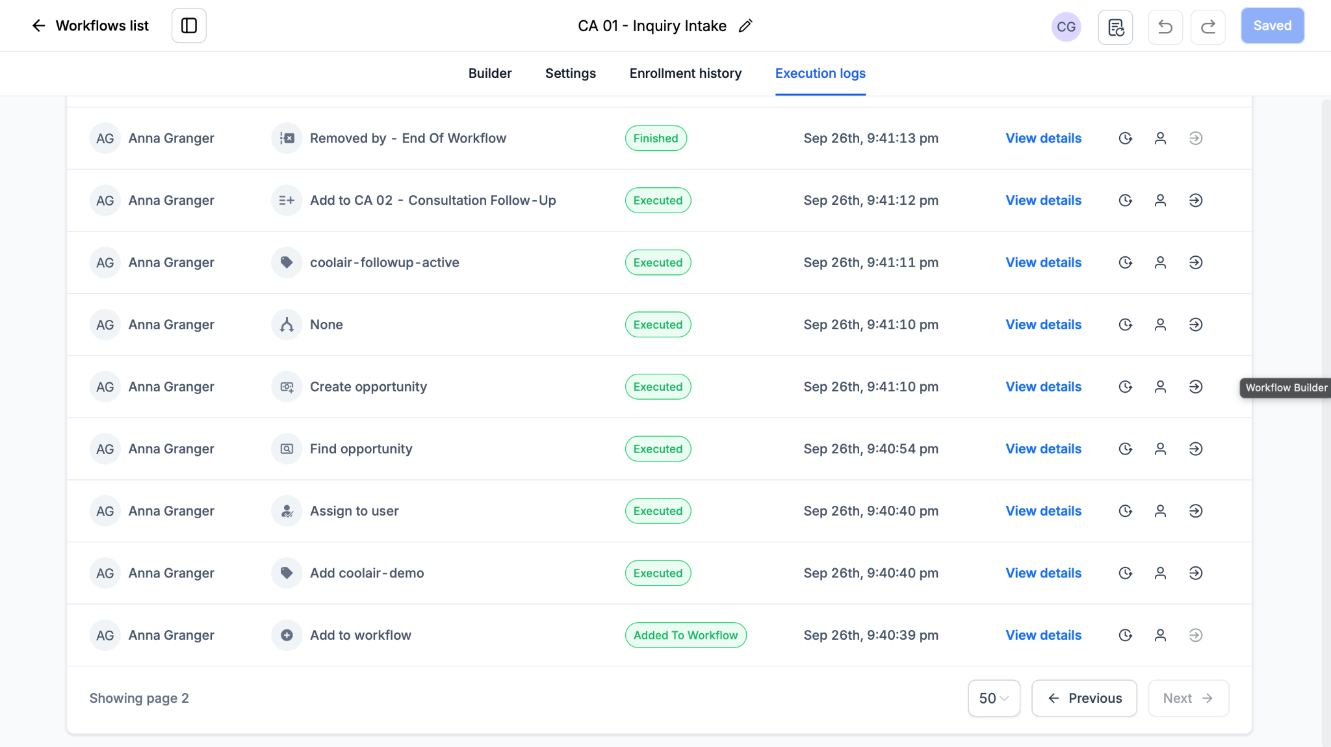
Task: Click the pencil icon to rename workflow
Action: [745, 26]
